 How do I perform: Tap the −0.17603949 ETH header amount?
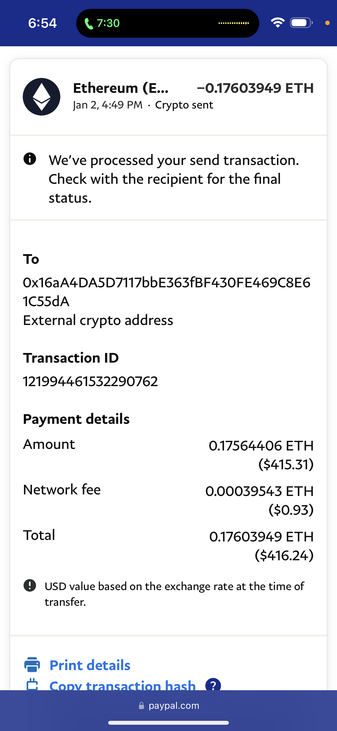click(255, 88)
